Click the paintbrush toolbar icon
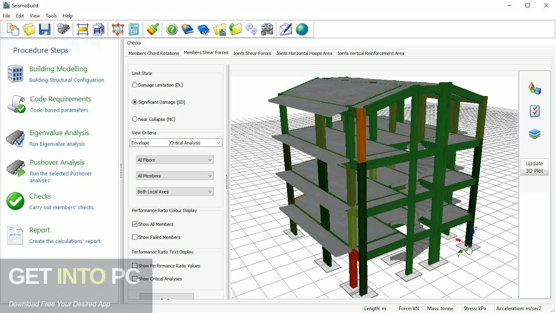Image resolution: width=556 pixels, height=313 pixels. pyautogui.click(x=152, y=29)
